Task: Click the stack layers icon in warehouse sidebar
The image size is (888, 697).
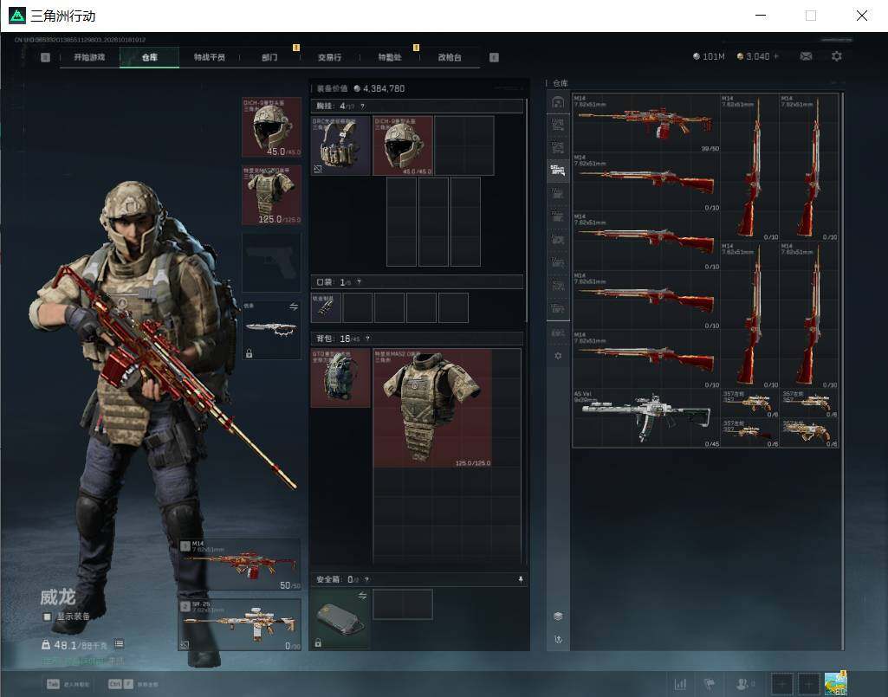Action: 558,616
